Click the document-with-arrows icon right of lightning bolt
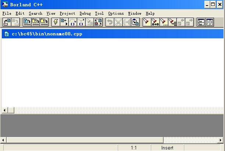This screenshot has height=151, width=225. 64,22
